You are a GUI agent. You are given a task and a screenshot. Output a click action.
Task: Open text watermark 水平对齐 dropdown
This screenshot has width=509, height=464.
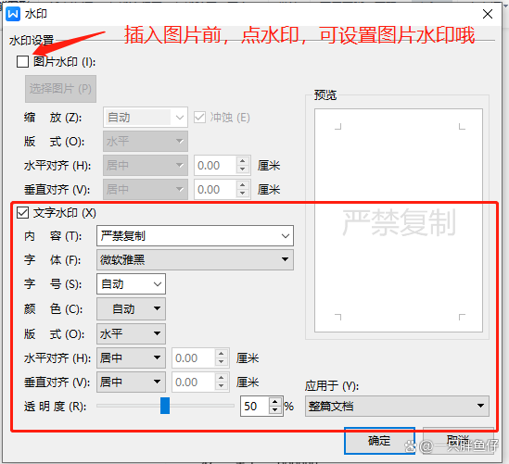[x=131, y=358]
